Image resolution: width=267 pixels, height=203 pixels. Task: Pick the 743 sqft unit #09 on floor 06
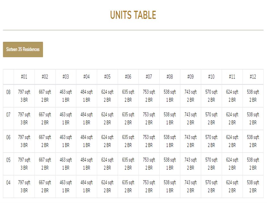click(191, 141)
